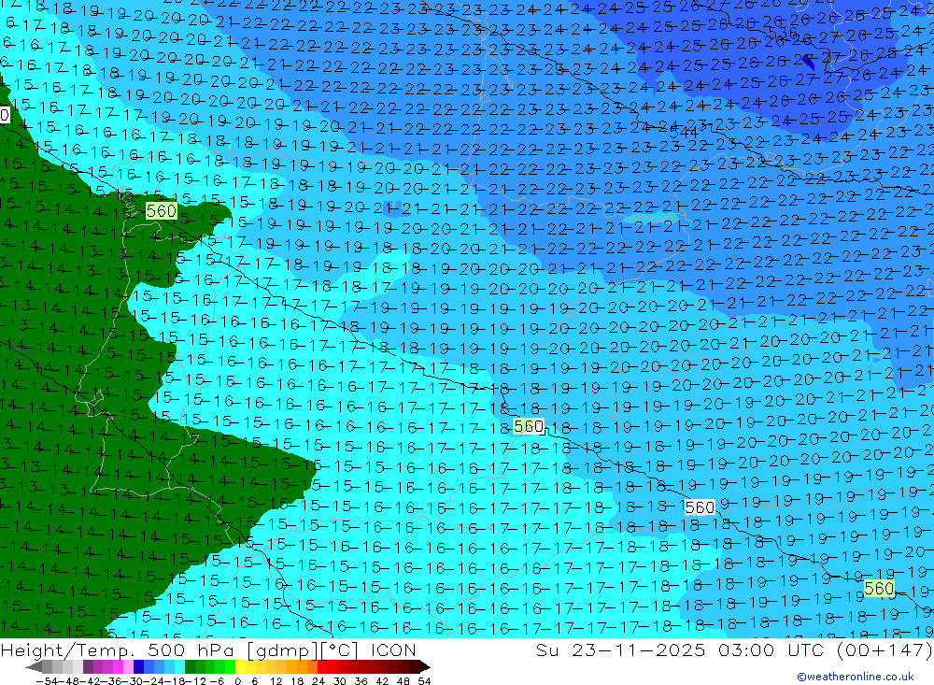Click the gray left arrow of color scale
This screenshot has height=685, width=934.
[x=34, y=667]
